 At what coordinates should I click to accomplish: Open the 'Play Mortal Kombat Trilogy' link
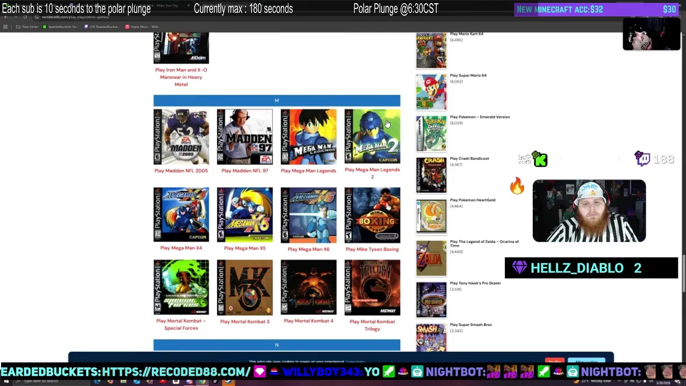[x=372, y=325]
